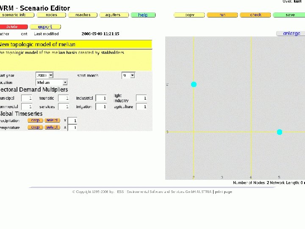Click the user name kurt
Viewport: 305px width, 229px height.
pos(298,1)
